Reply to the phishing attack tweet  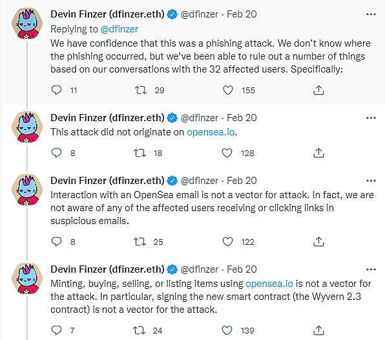pyautogui.click(x=56, y=90)
